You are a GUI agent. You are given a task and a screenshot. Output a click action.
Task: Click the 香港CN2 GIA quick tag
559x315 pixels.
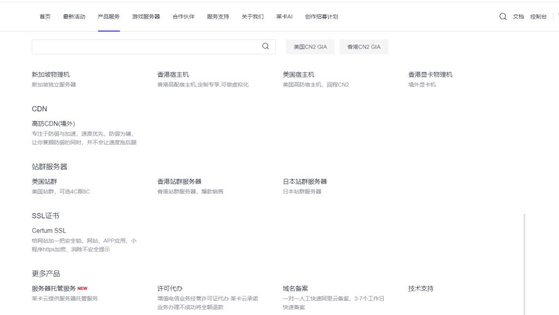tap(364, 46)
